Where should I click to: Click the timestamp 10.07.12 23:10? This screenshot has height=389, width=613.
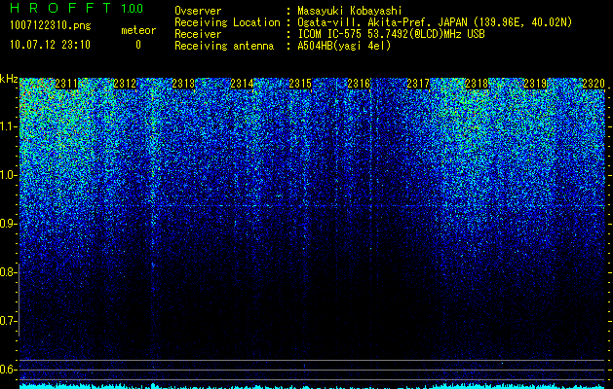pyautogui.click(x=50, y=45)
